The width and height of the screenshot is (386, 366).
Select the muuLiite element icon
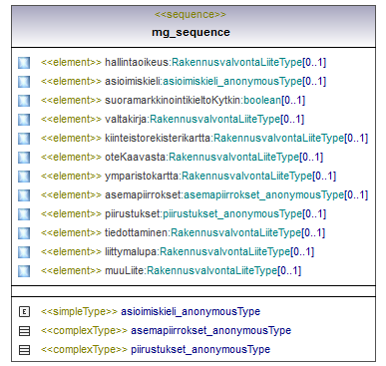[x=24, y=271]
